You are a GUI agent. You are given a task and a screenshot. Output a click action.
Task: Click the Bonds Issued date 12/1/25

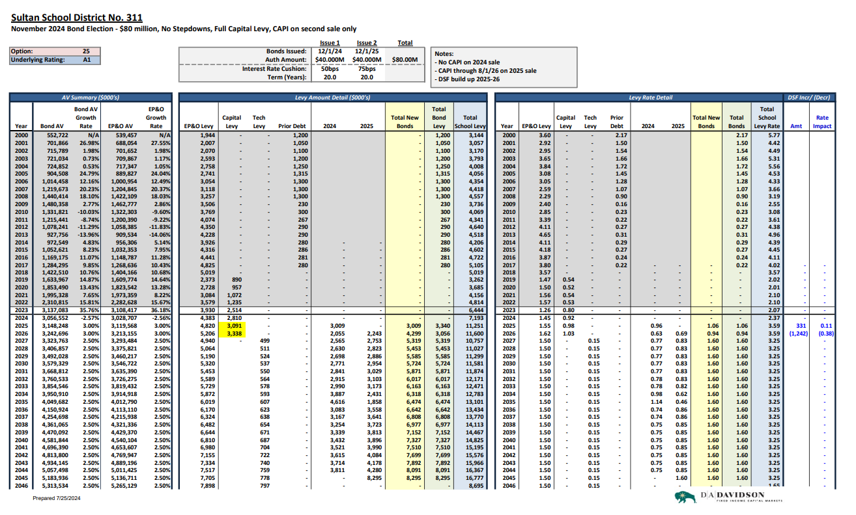click(x=367, y=51)
